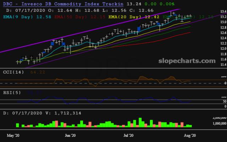Click the Aug '20 date axis label
Screen dimensions: 227x142
[x=190, y=135]
